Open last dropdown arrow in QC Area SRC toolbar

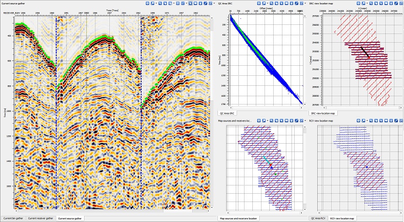(x=305, y=3)
